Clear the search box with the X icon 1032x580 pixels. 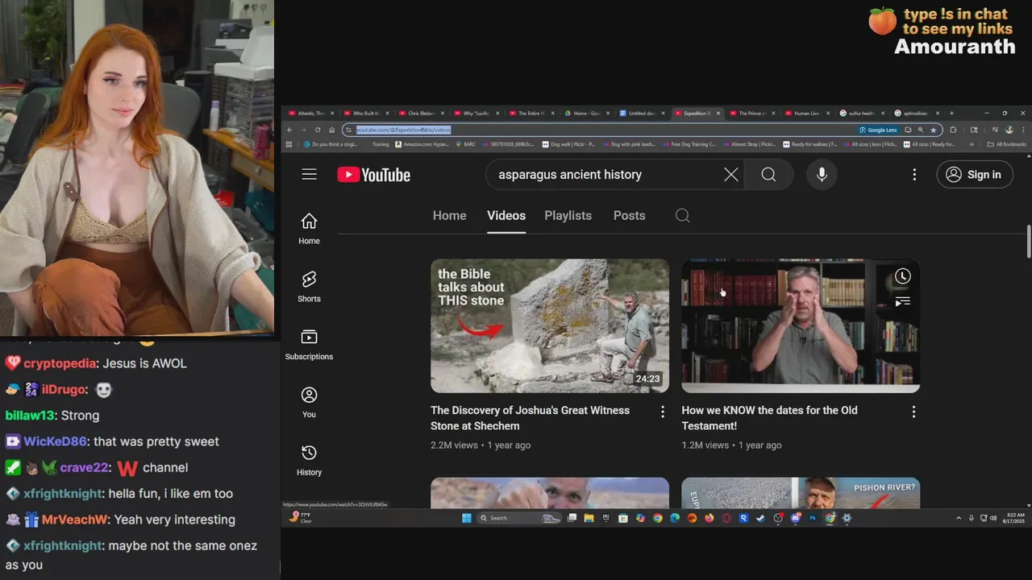click(x=731, y=175)
